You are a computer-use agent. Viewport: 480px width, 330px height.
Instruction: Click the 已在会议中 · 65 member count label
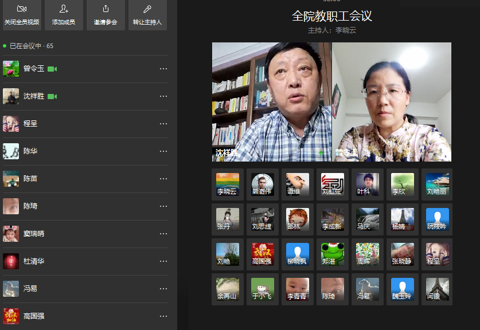pyautogui.click(x=32, y=46)
